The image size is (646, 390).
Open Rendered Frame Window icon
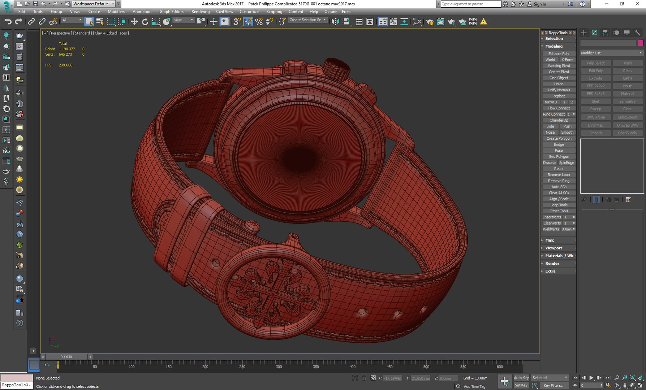pyautogui.click(x=440, y=22)
